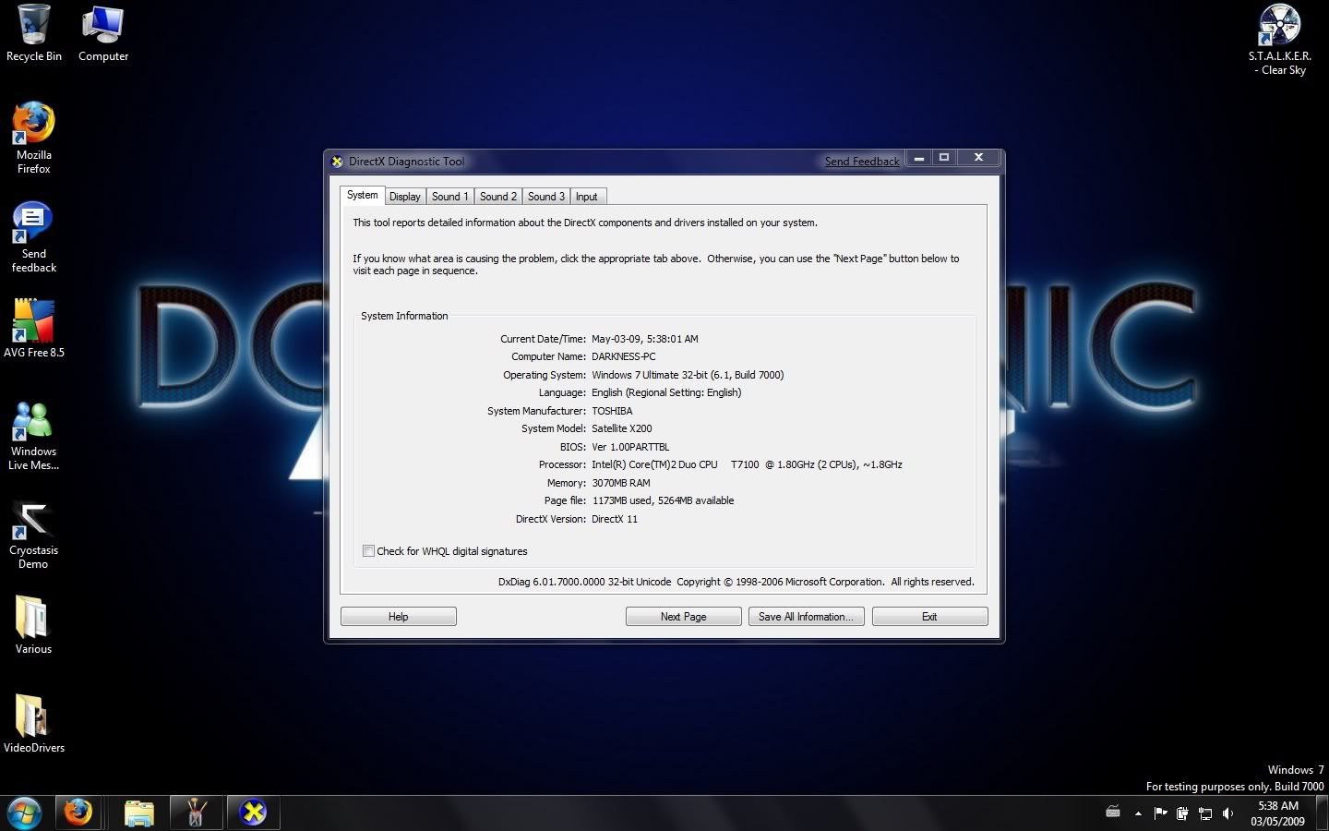1329x831 pixels.
Task: Open the Recycle Bin desktop icon
Action: point(33,33)
